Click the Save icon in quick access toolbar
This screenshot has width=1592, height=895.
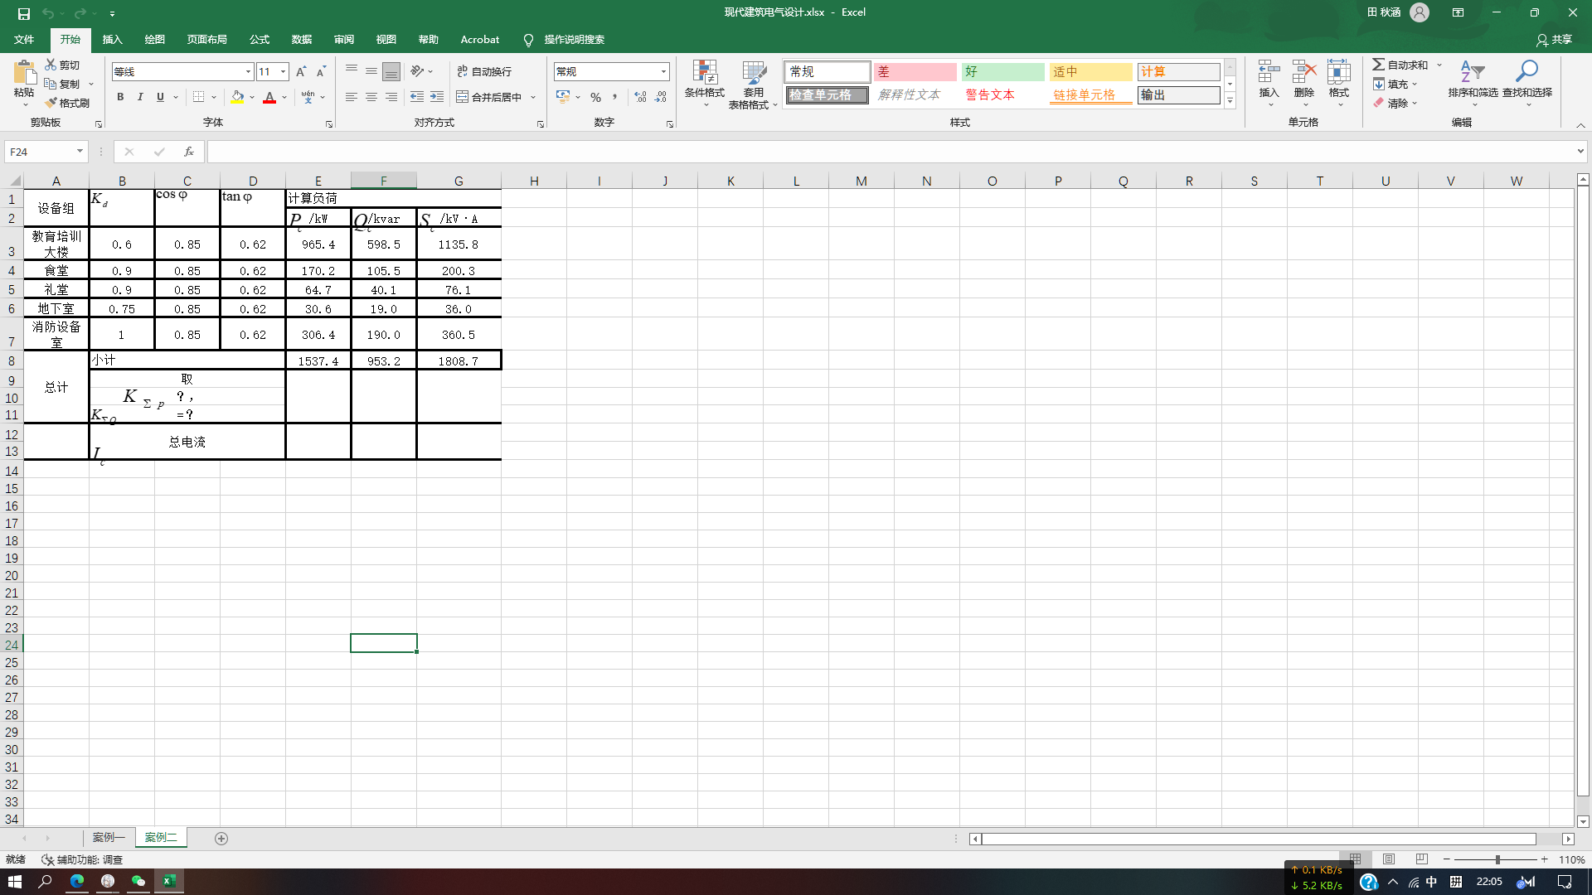click(x=24, y=12)
